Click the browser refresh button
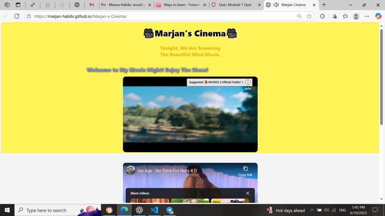385x216 pixels. [x=17, y=16]
